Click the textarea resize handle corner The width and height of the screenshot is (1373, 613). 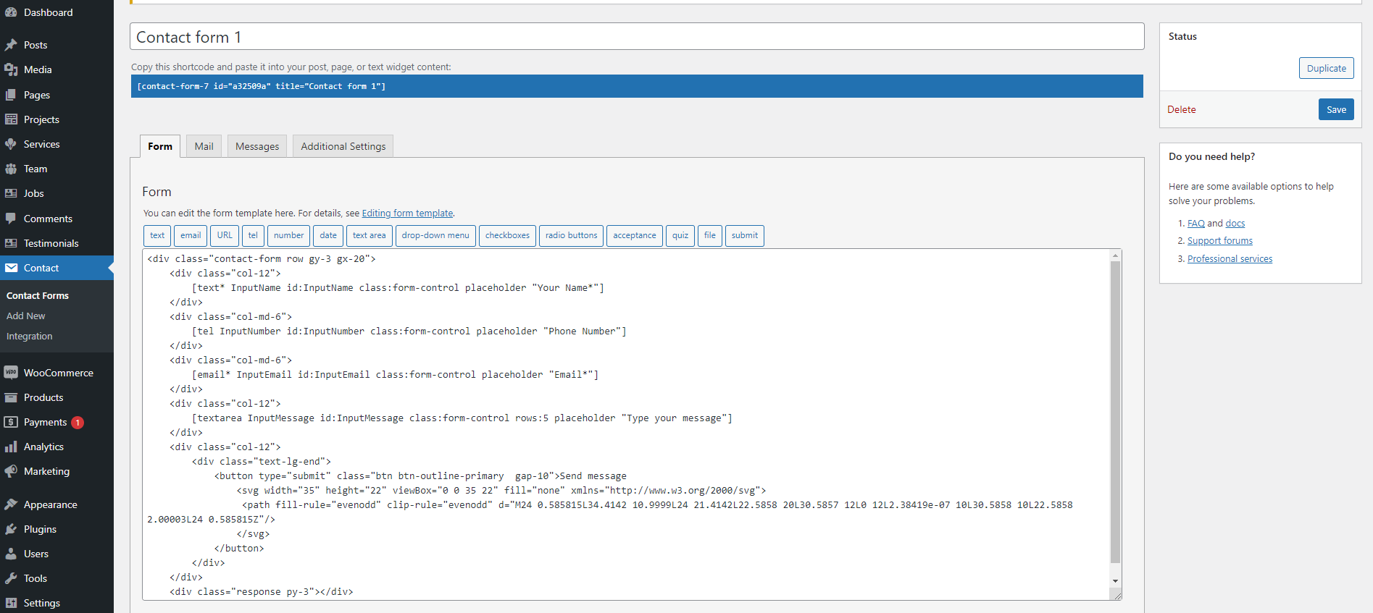click(1117, 595)
